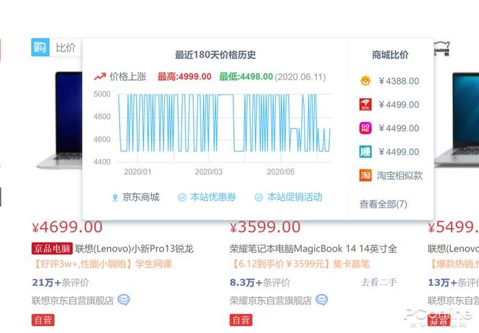Open the 荣耀京东自营旗舰店 shop link
The height and width of the screenshot is (333, 479).
point(271,300)
